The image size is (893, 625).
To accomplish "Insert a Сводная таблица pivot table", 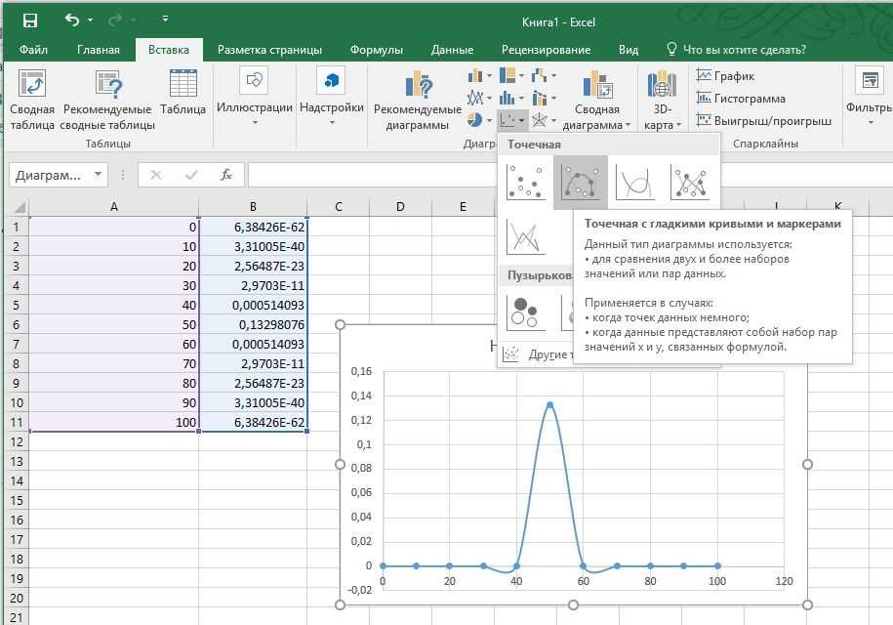I will point(32,85).
